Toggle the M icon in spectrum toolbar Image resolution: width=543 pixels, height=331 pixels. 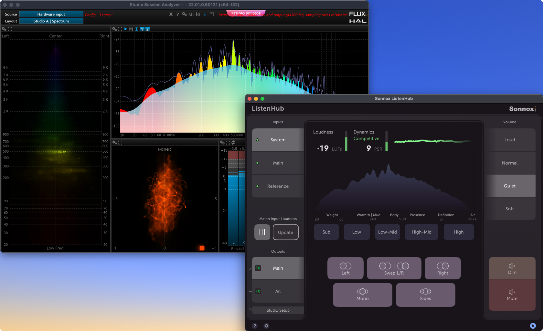[x=131, y=29]
